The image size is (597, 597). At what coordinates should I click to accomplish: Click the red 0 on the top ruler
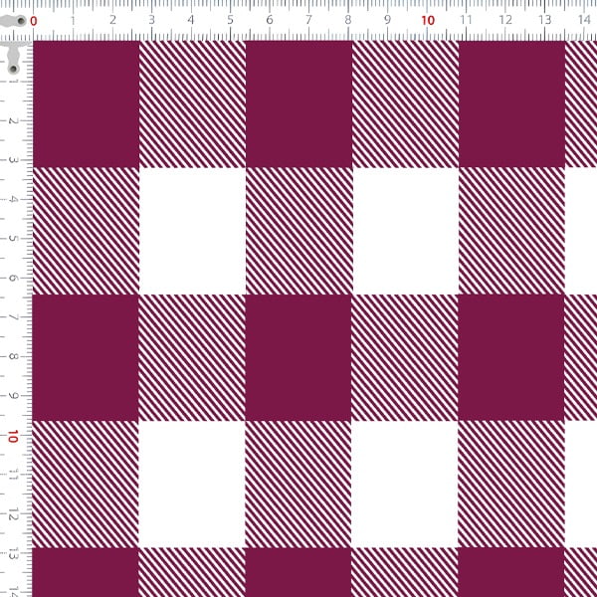click(x=34, y=21)
